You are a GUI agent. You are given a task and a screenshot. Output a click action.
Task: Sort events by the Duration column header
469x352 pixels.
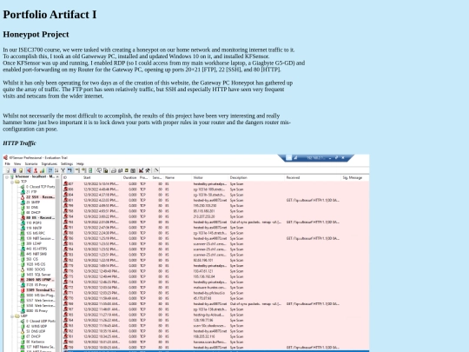coord(130,177)
